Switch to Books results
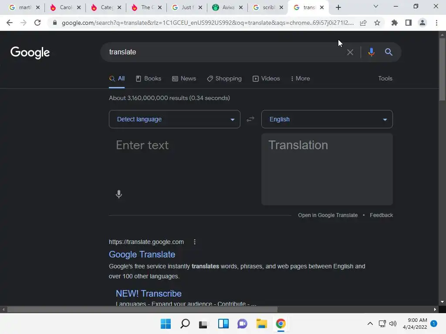Image resolution: width=446 pixels, height=334 pixels. (149, 79)
